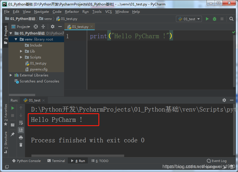Open the Edit menu
Image resolution: width=238 pixels, height=172 pixels.
click(x=16, y=12)
